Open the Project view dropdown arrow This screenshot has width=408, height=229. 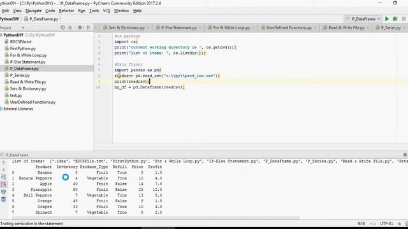[23, 27]
